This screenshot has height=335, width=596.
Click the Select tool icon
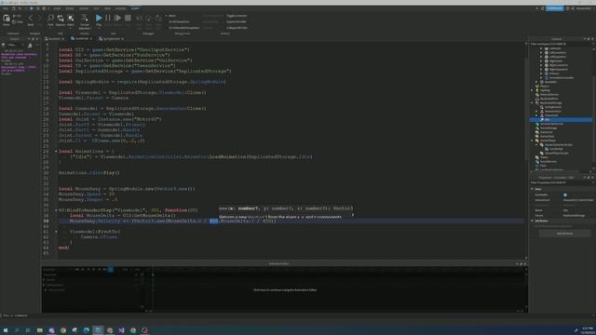click(x=71, y=18)
